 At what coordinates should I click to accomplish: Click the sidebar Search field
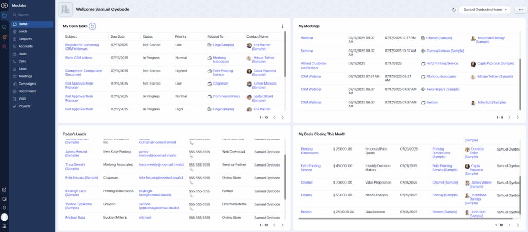pyautogui.click(x=31, y=15)
